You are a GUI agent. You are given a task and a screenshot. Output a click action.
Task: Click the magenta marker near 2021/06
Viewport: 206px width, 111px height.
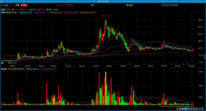tap(65, 64)
